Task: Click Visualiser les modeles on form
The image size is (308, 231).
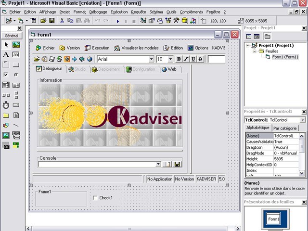Action: point(137,48)
